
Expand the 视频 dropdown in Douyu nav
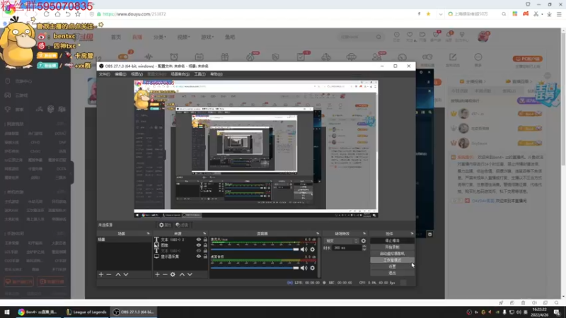click(x=183, y=37)
